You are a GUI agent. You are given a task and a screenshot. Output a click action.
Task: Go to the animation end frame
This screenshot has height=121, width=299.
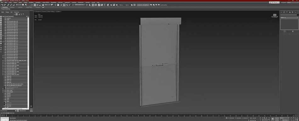pos(269,118)
